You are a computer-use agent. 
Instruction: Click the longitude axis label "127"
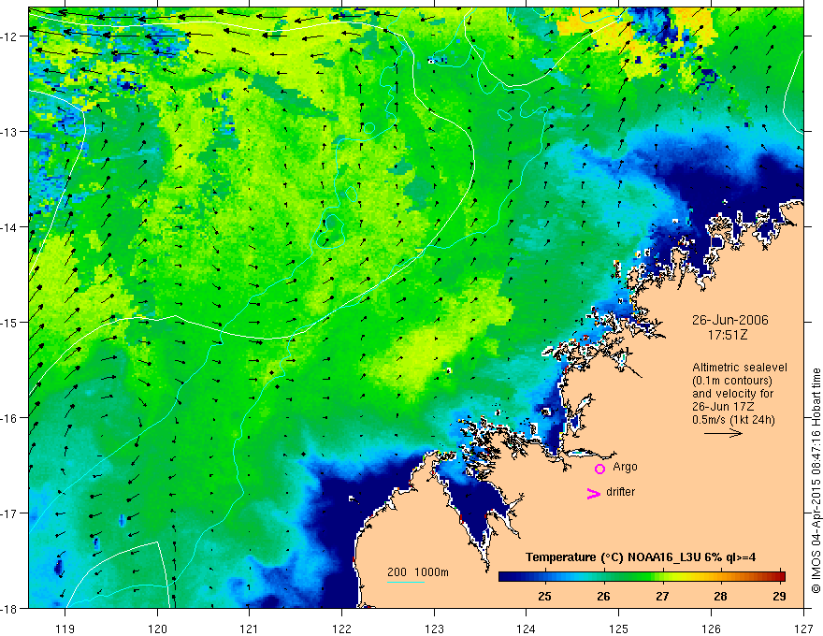pos(803,629)
